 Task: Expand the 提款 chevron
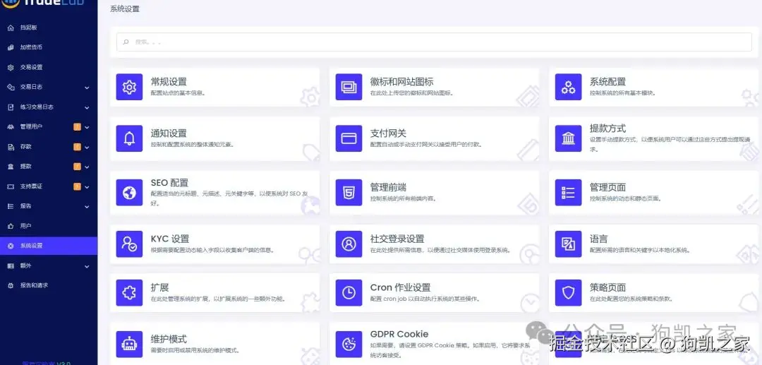click(87, 167)
